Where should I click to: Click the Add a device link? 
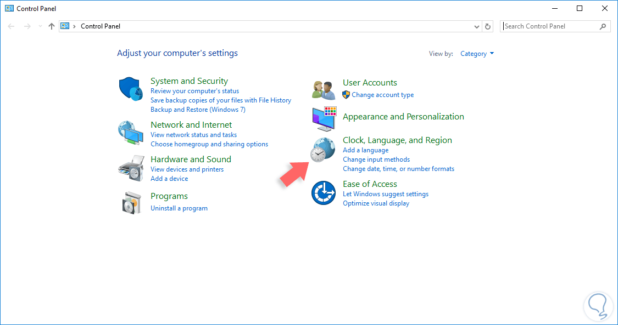pos(169,179)
